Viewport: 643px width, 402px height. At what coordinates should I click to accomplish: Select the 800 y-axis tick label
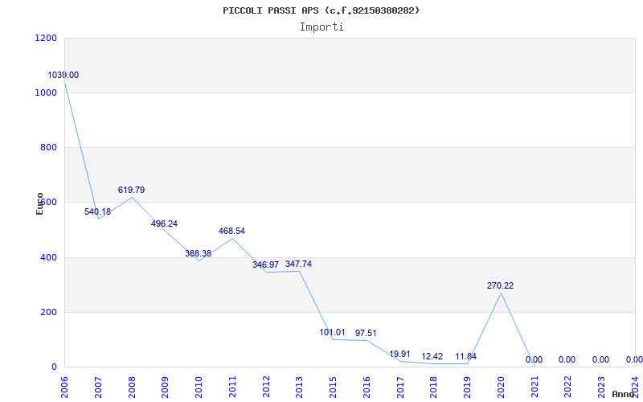[x=48, y=147]
